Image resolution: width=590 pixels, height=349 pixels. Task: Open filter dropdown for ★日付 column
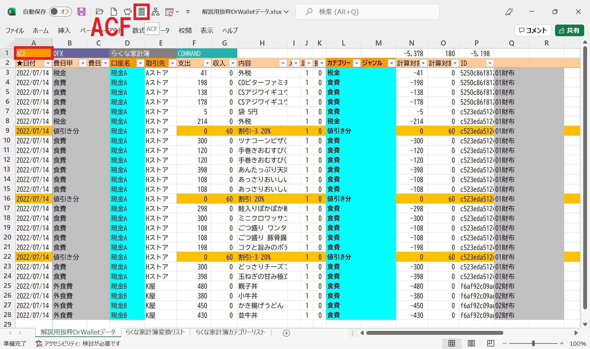click(x=48, y=63)
